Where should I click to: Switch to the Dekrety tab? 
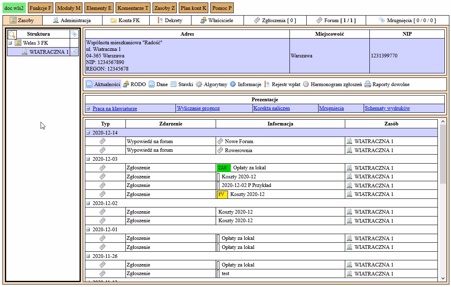pos(170,20)
